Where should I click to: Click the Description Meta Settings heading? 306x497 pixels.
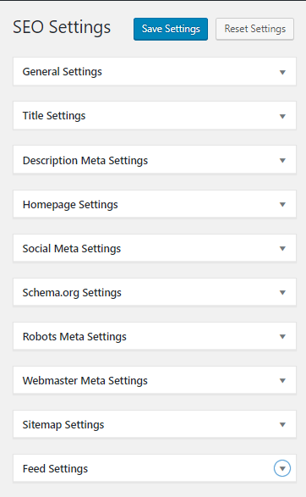point(85,161)
